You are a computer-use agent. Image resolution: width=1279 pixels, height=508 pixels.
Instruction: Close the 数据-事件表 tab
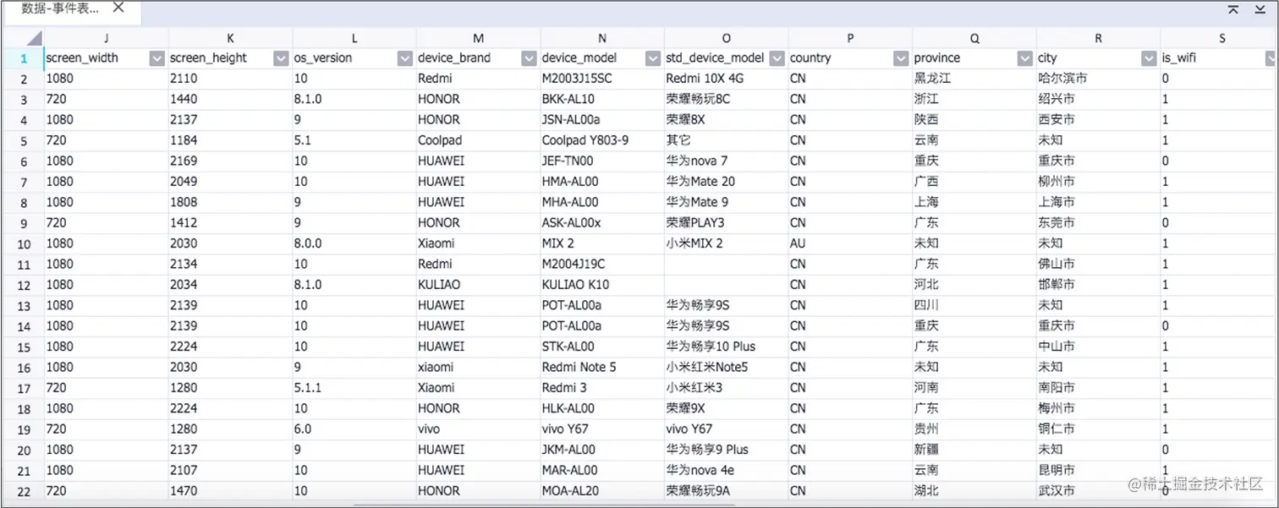coord(118,8)
